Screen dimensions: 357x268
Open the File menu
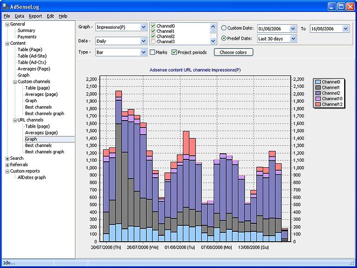click(x=7, y=16)
